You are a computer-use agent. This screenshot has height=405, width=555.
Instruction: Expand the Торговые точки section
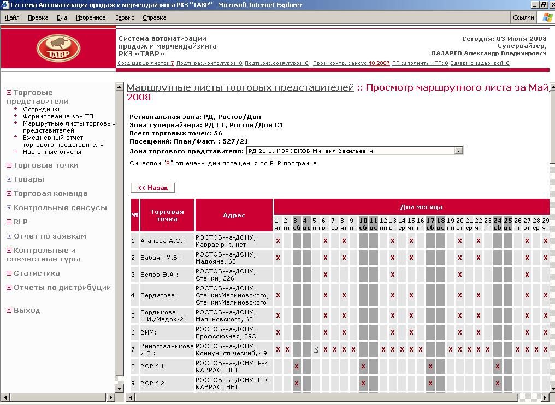click(x=9, y=165)
